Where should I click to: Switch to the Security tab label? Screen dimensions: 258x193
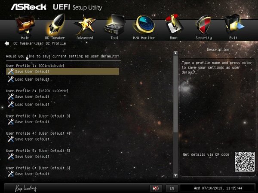pos(203,38)
